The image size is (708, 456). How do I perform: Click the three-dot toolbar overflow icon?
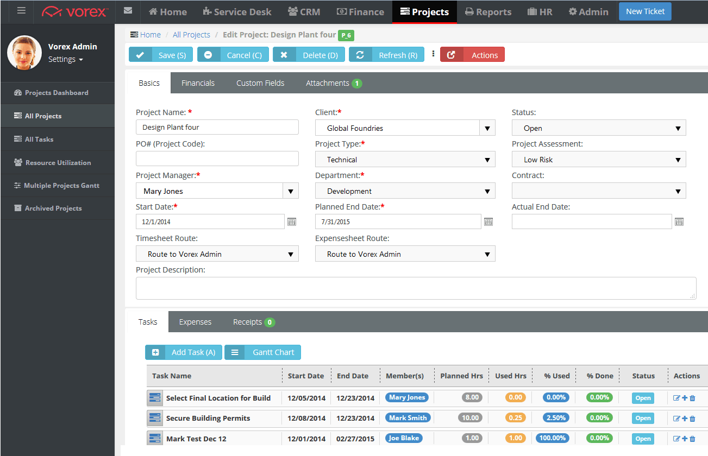(x=433, y=54)
